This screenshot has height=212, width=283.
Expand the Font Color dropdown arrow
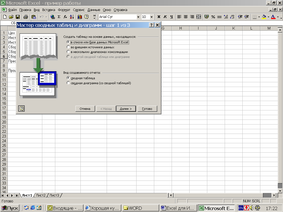[x=278, y=17]
